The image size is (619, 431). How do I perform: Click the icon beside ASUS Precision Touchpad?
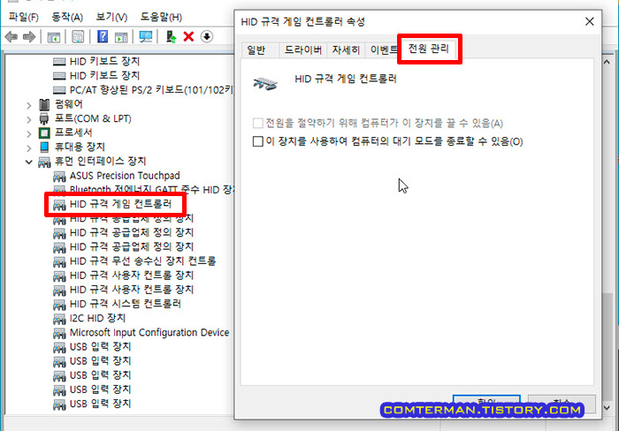(x=59, y=177)
